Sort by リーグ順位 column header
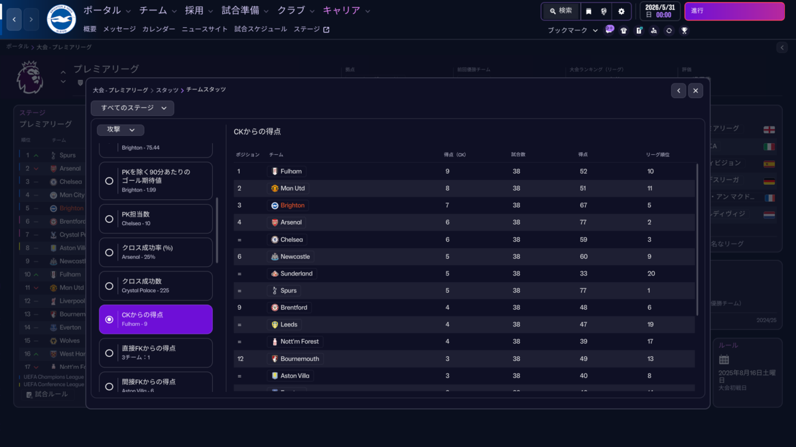 (658, 154)
